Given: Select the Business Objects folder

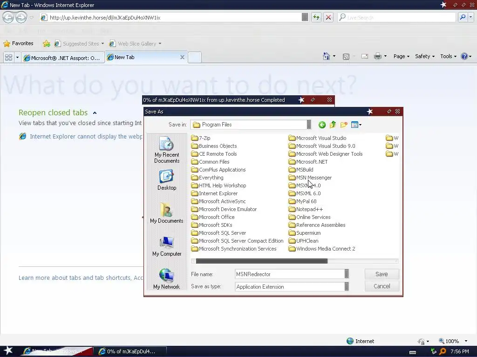Looking at the screenshot, I should pos(214,146).
